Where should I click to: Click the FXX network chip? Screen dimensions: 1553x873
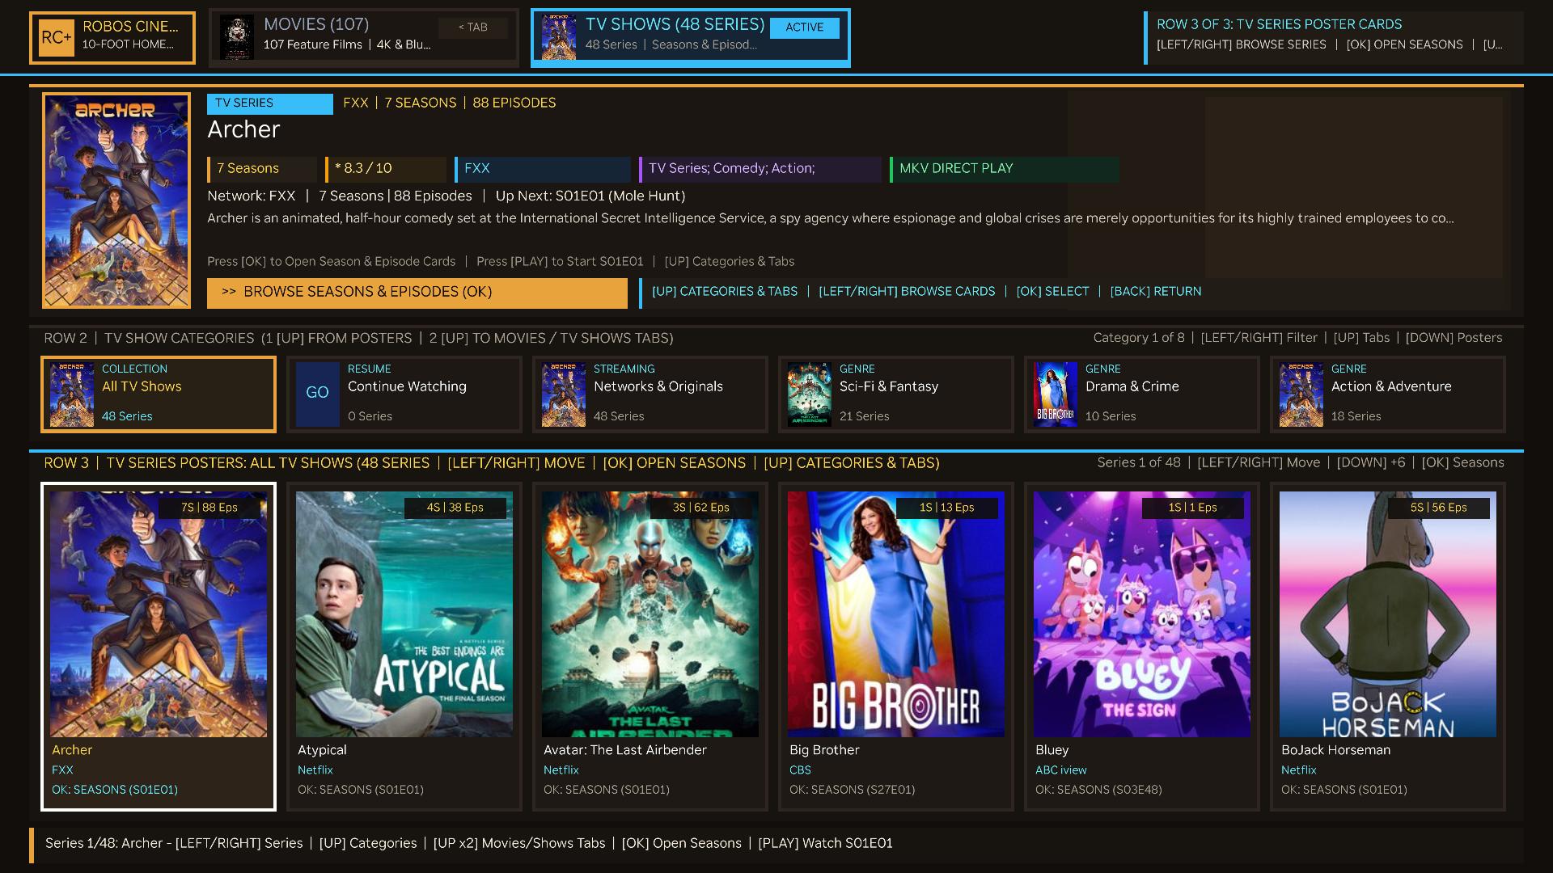(543, 169)
